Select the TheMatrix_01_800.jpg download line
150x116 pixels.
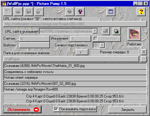pos(75,66)
